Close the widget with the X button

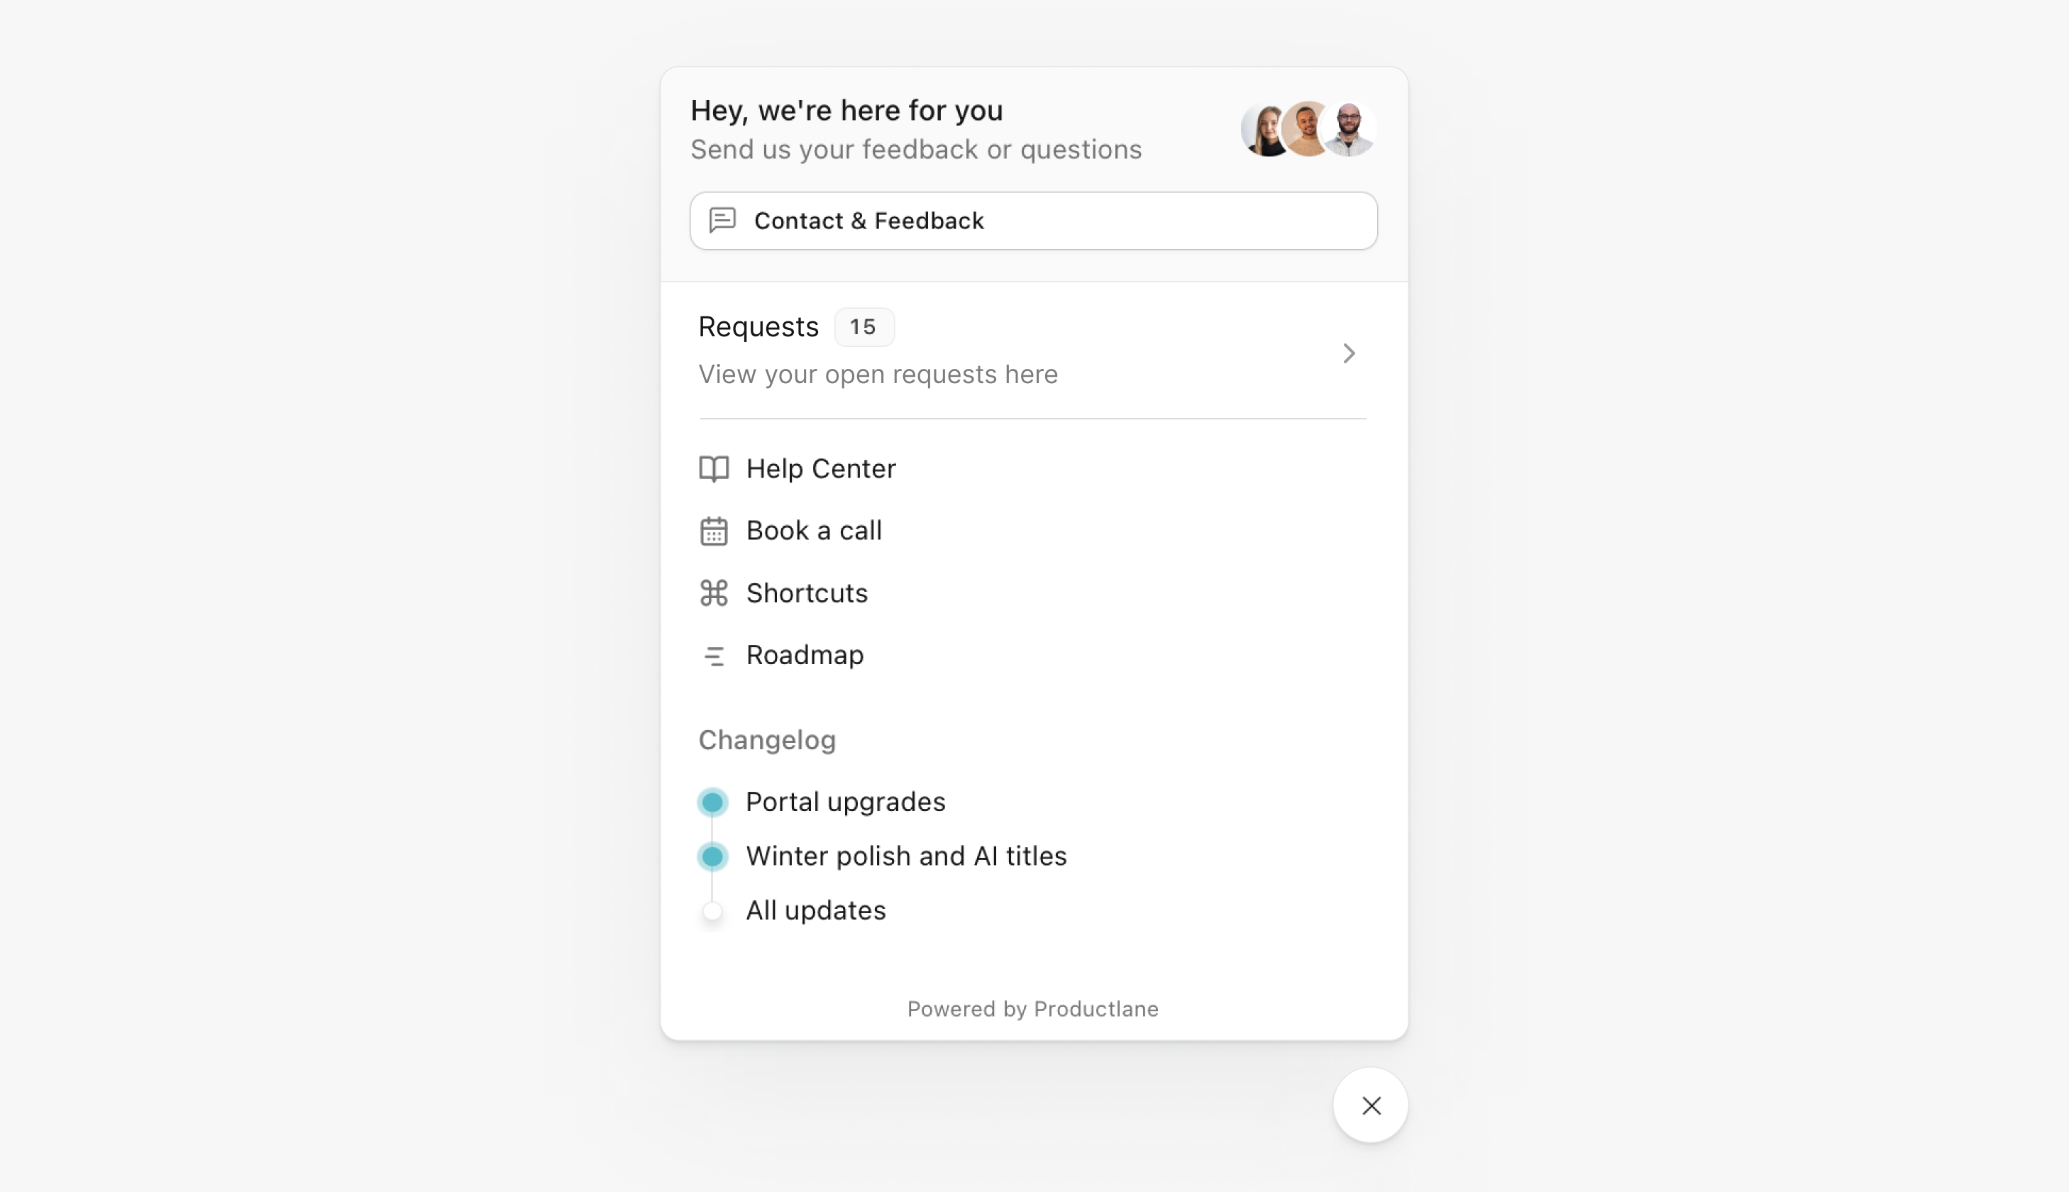pyautogui.click(x=1371, y=1105)
